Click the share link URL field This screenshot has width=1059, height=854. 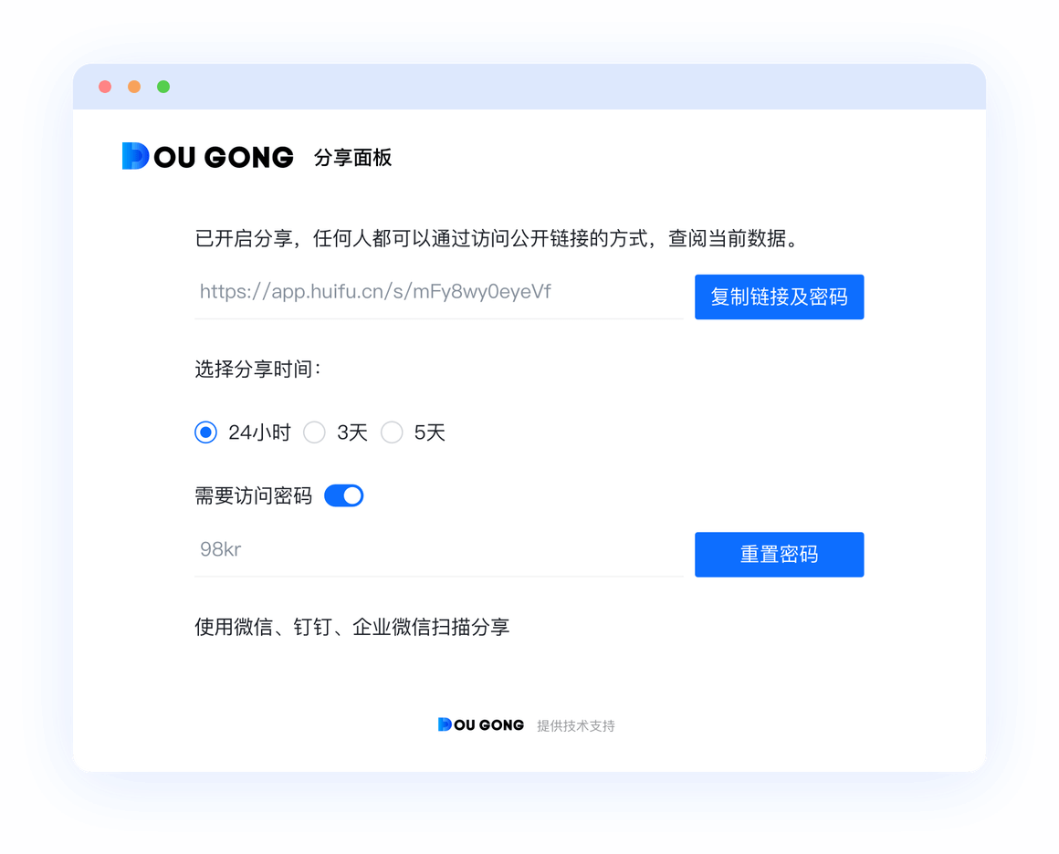[439, 295]
